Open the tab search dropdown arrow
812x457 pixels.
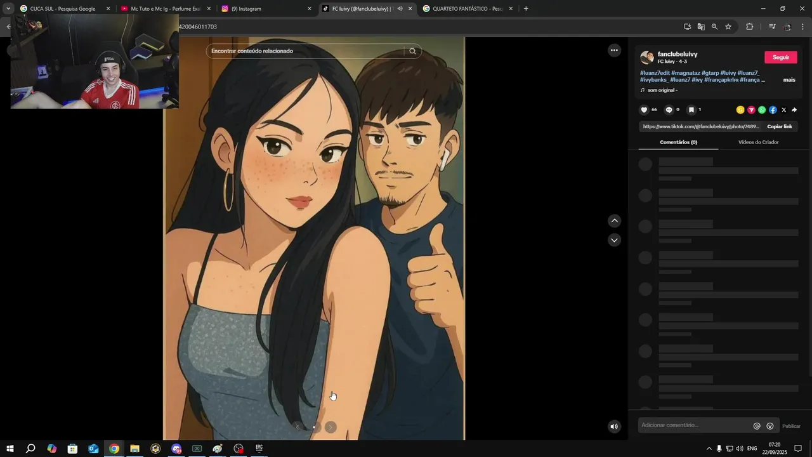coord(8,9)
